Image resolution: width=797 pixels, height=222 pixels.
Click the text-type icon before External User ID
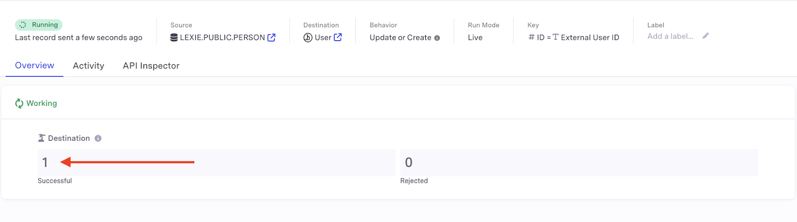coord(555,37)
